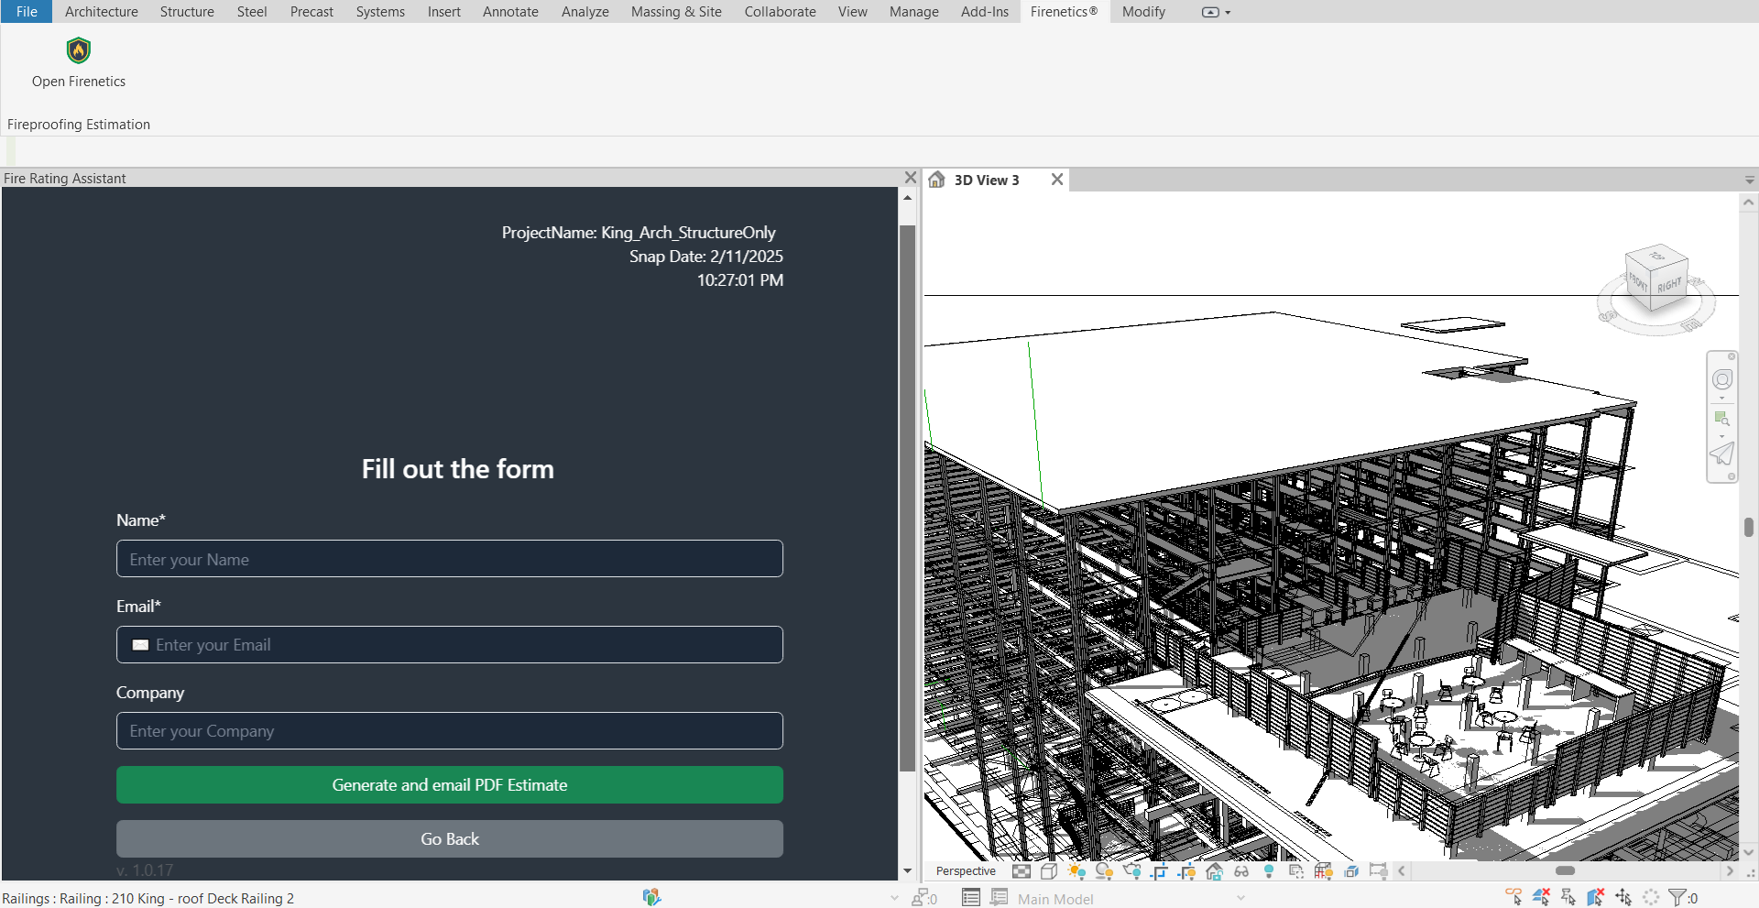This screenshot has height=908, width=1759.
Task: Expand the dropdown under Steering Wheels
Action: tap(1722, 399)
